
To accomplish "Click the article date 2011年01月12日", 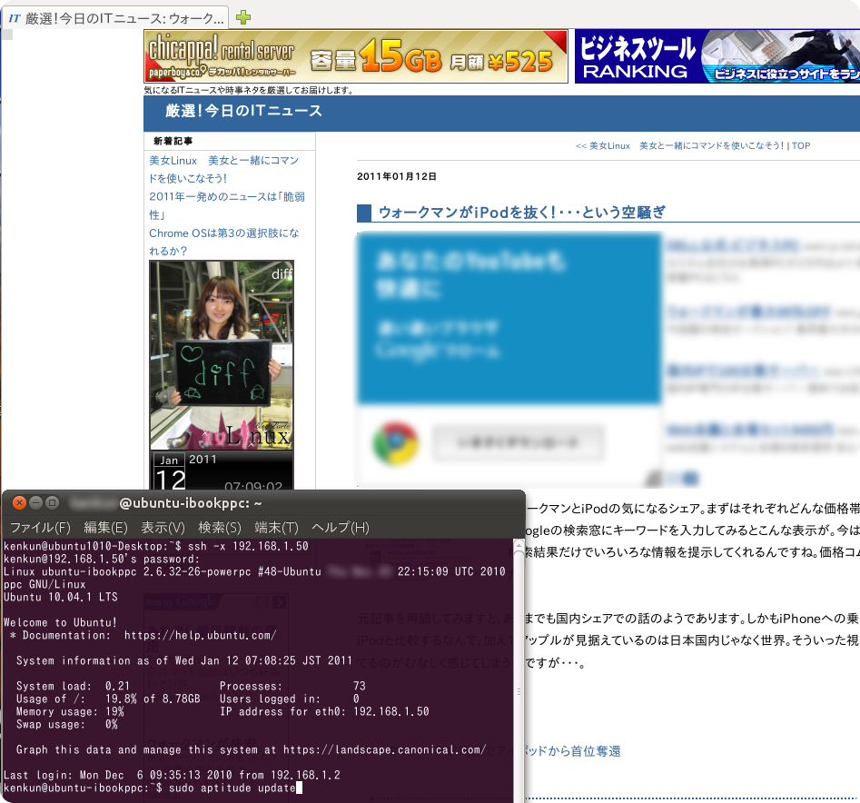I will pyautogui.click(x=397, y=176).
